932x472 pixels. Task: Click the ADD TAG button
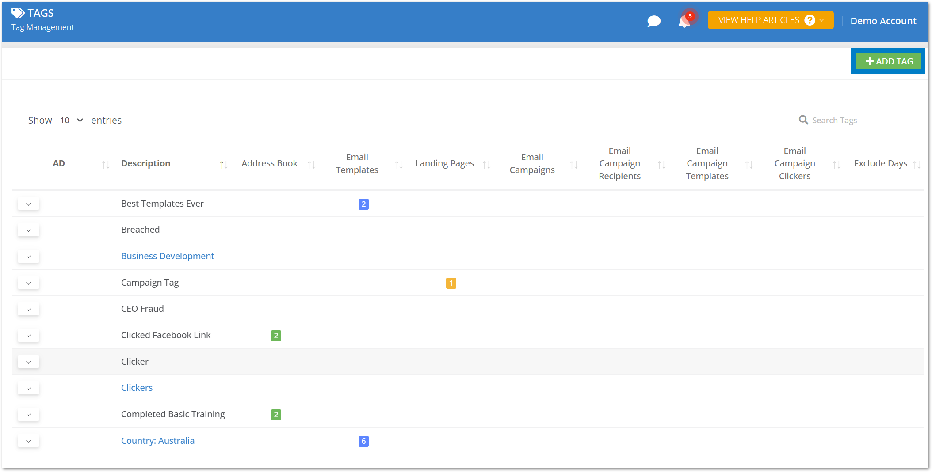click(x=888, y=61)
